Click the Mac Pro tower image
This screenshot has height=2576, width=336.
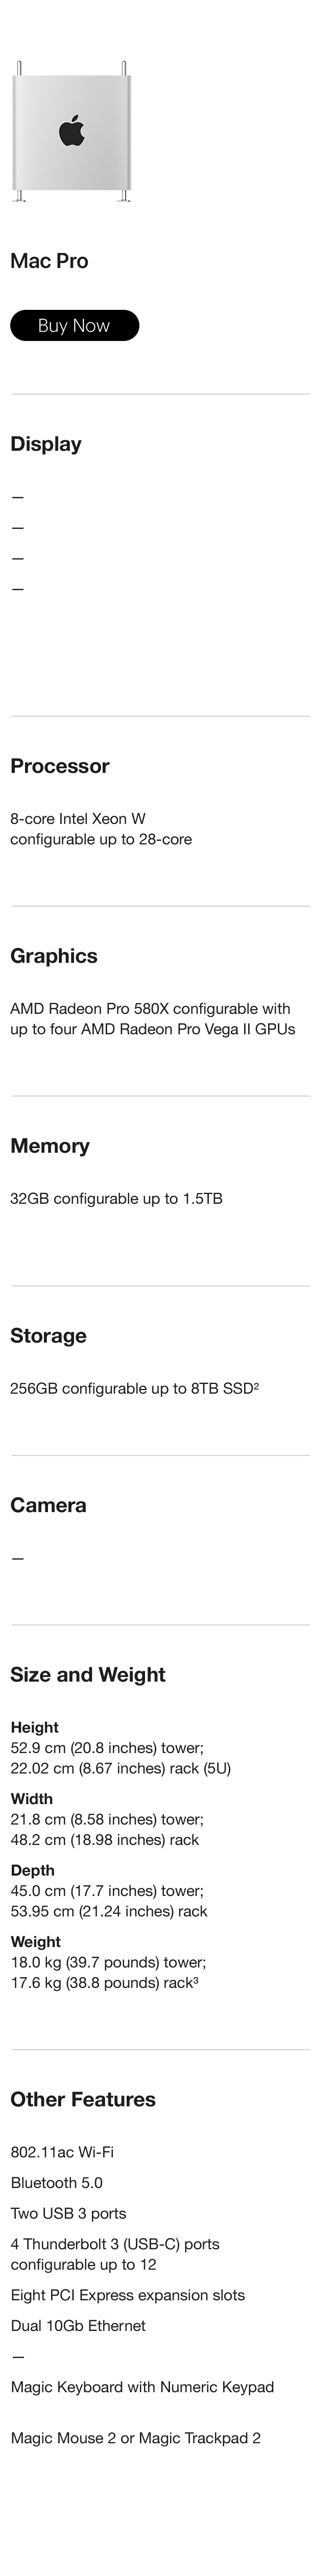click(x=72, y=132)
